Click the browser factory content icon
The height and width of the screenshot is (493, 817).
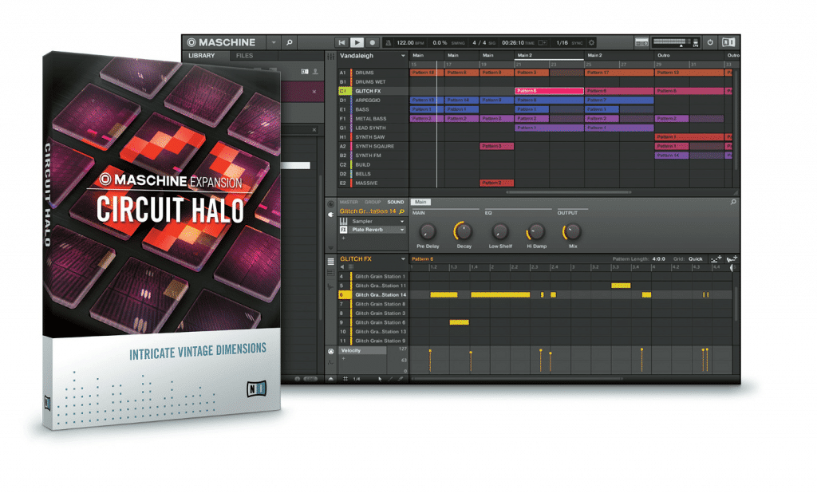(x=305, y=71)
